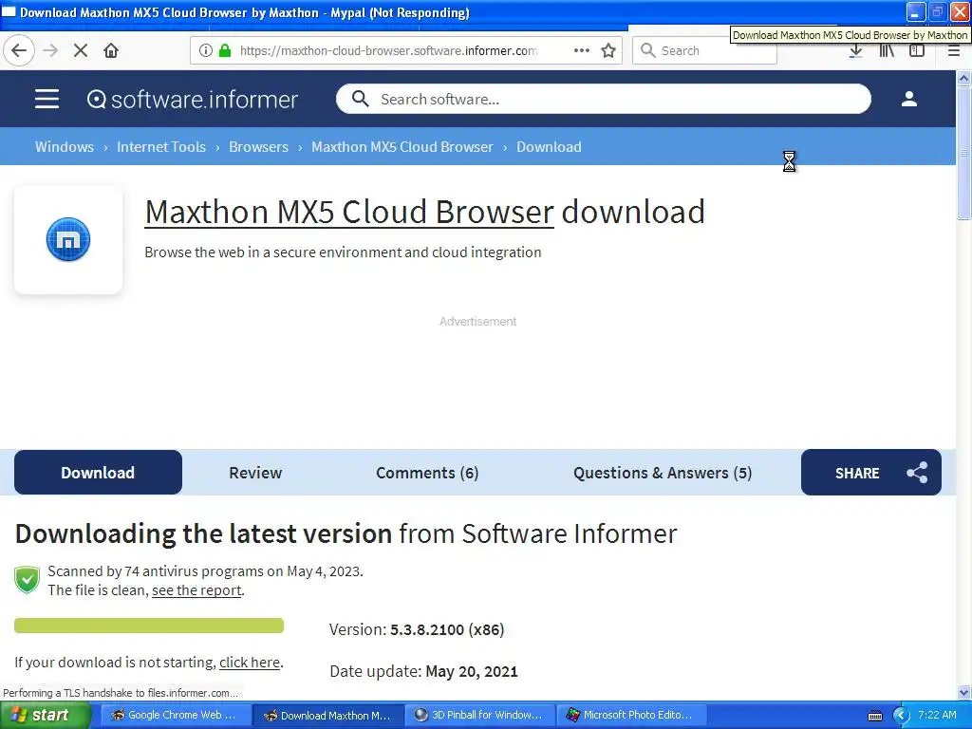Click the green padlock security icon
This screenshot has width=972, height=729.
225,50
